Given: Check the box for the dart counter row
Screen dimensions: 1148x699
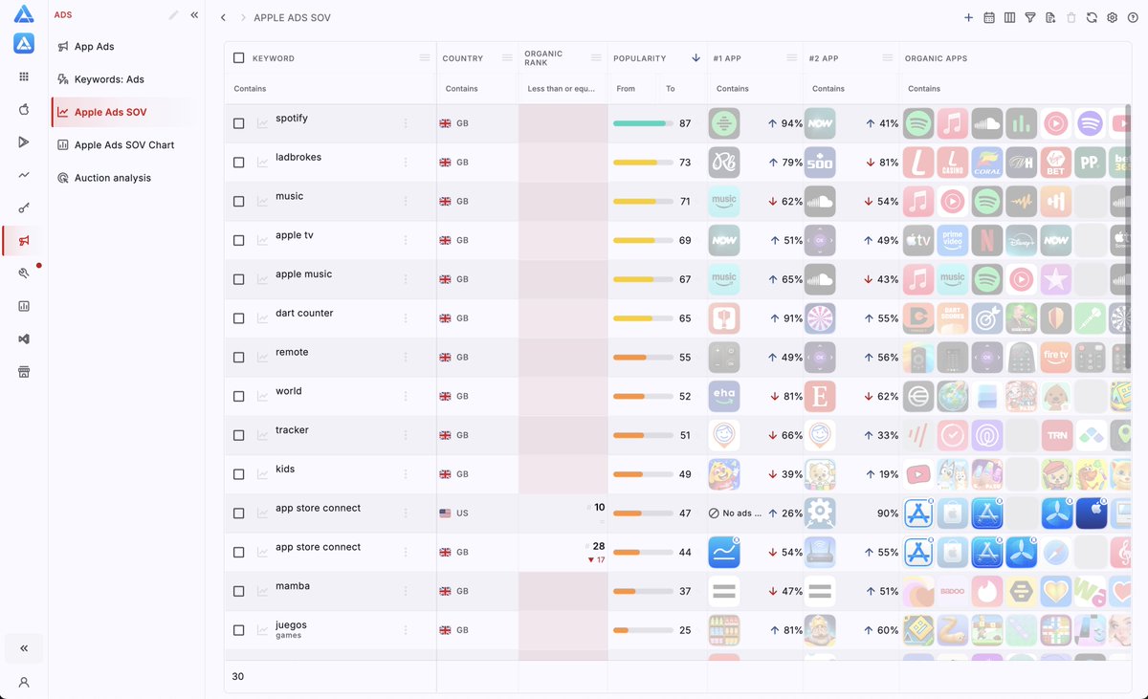Looking at the screenshot, I should click(239, 318).
